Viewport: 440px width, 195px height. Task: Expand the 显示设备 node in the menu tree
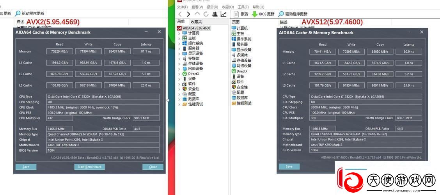179,53
